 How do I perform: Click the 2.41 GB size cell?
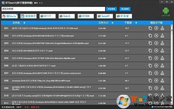tap(102, 43)
